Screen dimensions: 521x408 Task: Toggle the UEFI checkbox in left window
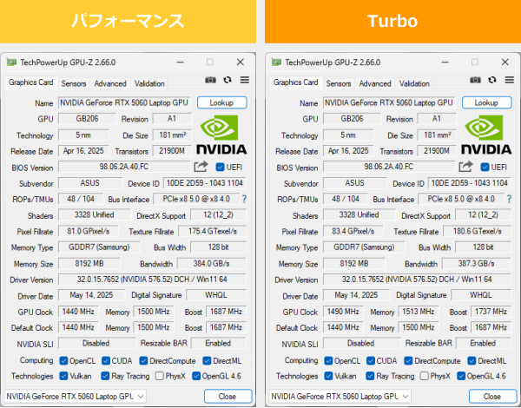click(220, 168)
